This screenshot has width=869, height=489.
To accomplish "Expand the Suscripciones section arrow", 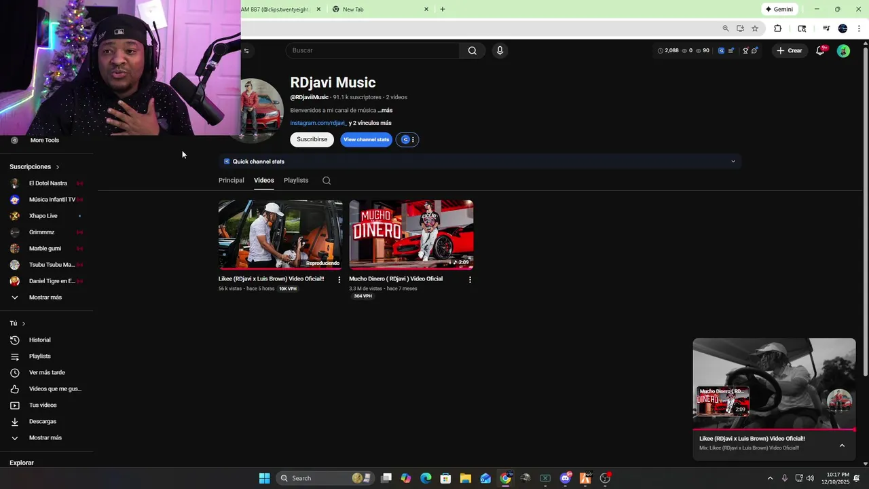I will point(58,166).
